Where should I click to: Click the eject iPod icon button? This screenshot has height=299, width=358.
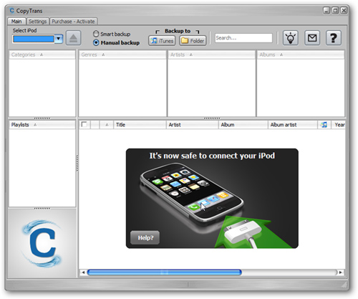(x=73, y=38)
